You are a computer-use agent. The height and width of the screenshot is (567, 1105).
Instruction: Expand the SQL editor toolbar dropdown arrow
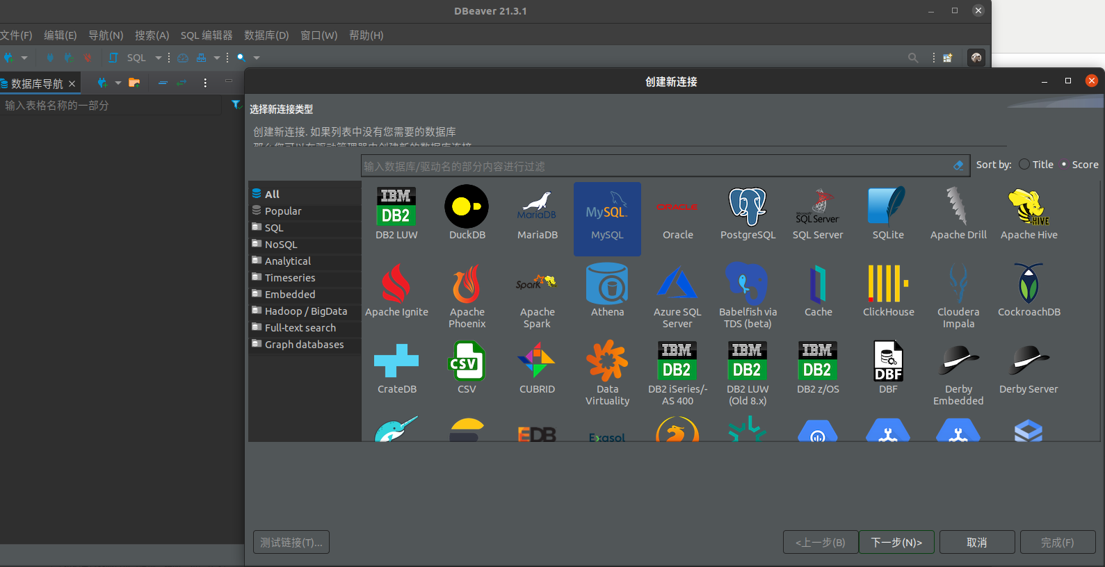click(159, 58)
